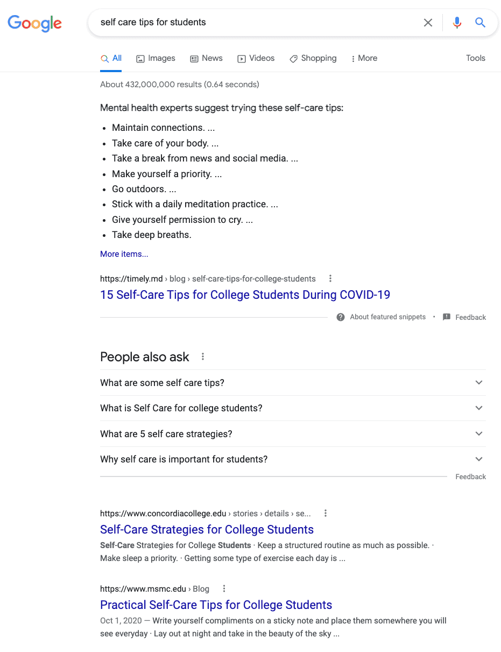501x652 pixels.
Task: Expand "What are some self care tips?"
Action: pos(293,383)
